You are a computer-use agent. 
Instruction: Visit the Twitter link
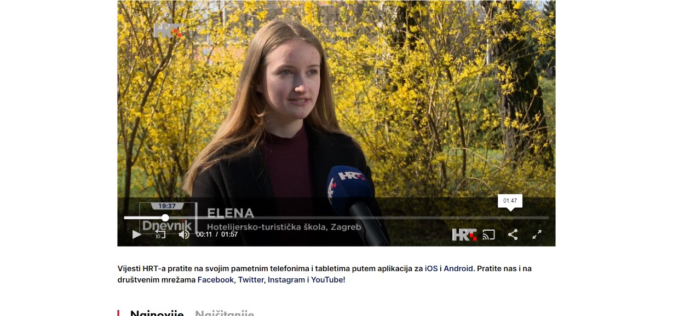point(251,280)
